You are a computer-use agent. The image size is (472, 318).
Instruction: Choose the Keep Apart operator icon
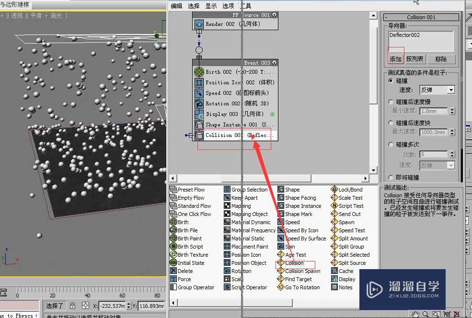coord(227,198)
